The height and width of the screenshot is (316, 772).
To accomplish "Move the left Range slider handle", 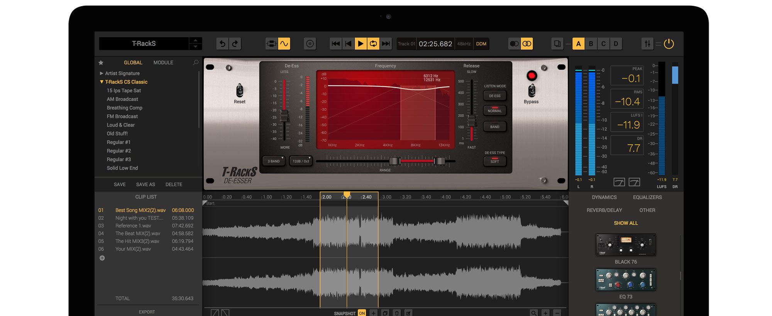I will pyautogui.click(x=394, y=161).
